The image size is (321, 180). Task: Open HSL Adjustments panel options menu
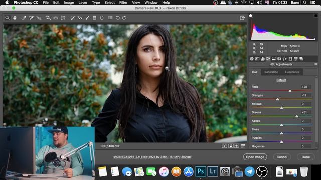[x=316, y=64]
